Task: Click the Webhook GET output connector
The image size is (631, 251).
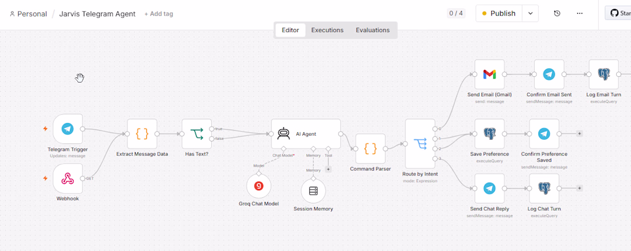Action: [x=83, y=178]
